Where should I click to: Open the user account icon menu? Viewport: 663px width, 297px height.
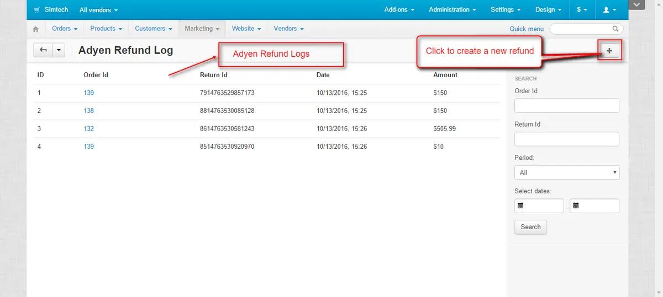click(x=609, y=10)
